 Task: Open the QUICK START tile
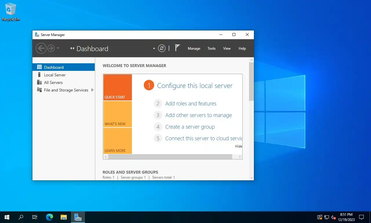(118, 87)
